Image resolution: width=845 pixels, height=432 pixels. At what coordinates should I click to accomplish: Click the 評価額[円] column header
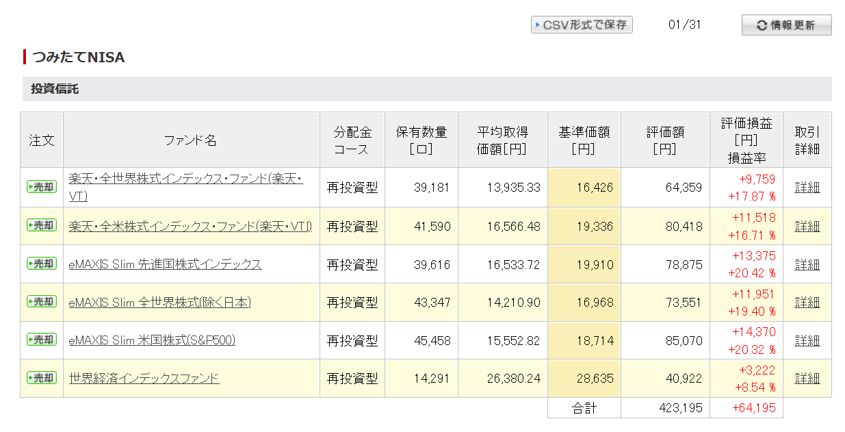(x=665, y=140)
